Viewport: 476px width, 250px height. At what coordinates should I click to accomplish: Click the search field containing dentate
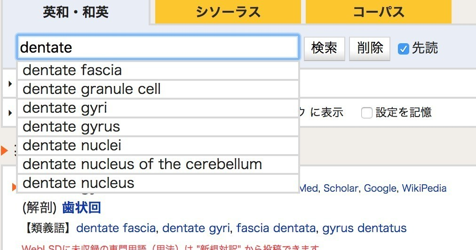pos(158,47)
